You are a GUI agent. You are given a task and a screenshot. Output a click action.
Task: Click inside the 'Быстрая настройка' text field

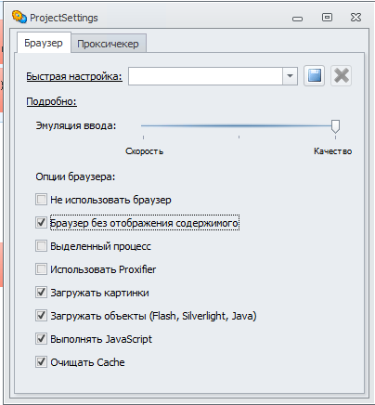point(205,76)
